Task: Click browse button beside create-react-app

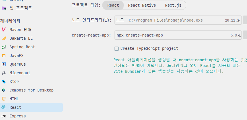Action: point(245,35)
